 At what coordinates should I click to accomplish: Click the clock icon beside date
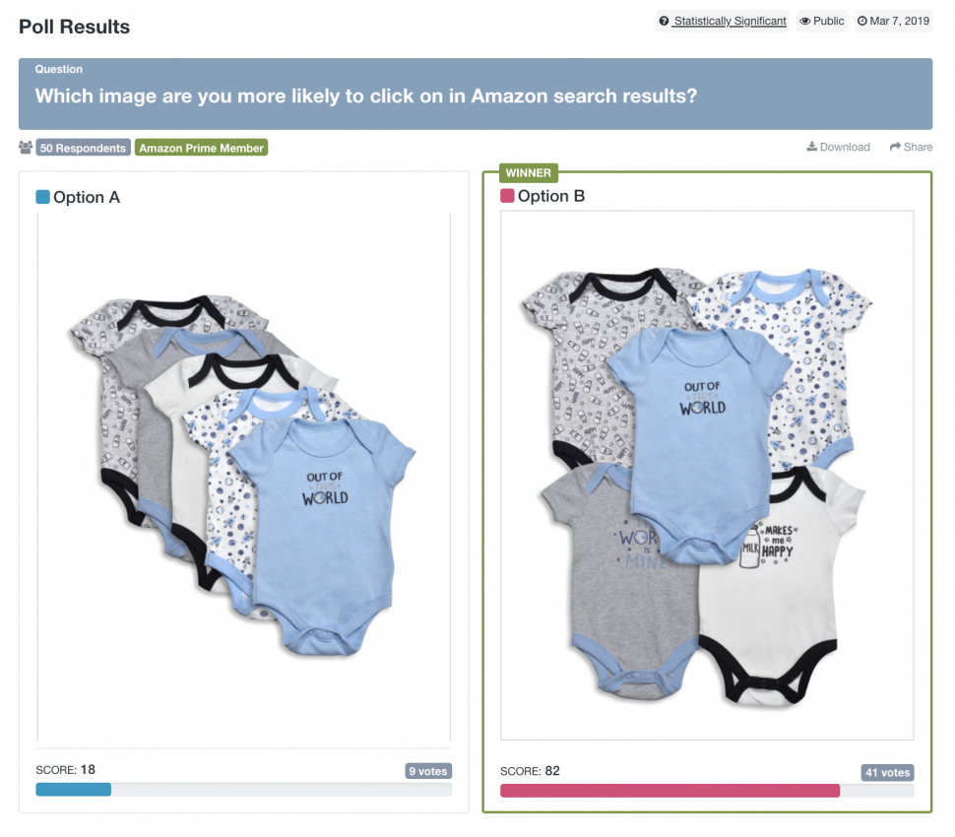point(862,22)
